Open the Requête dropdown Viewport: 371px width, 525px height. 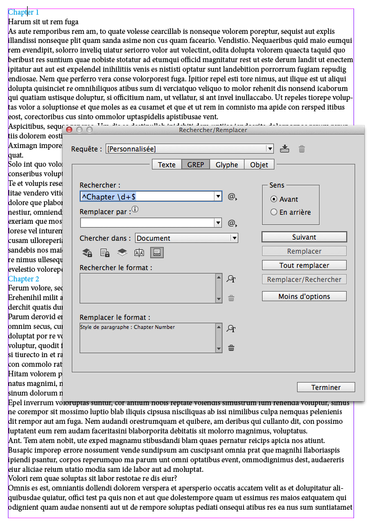point(270,149)
